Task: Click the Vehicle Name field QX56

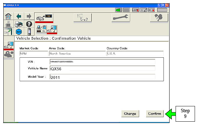Action: pyautogui.click(x=102, y=69)
